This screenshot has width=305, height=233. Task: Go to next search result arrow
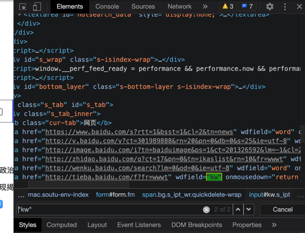pyautogui.click(x=249, y=210)
